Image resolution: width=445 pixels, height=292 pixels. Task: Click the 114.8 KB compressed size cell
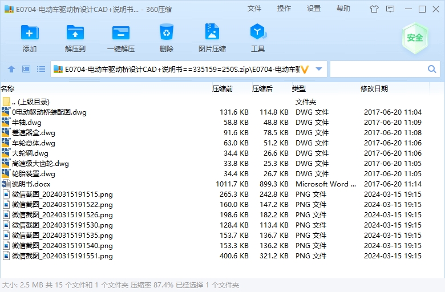point(274,112)
